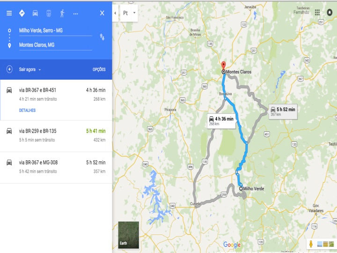Swap origin and destination with reverse arrows

point(102,37)
